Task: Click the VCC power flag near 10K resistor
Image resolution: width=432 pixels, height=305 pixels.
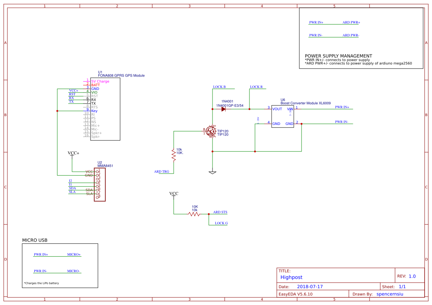Action: 174,194
